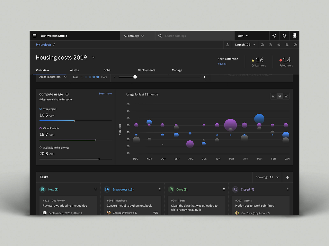The height and width of the screenshot is (246, 329).
Task: Open the IBM account dropdown
Action: (243, 36)
